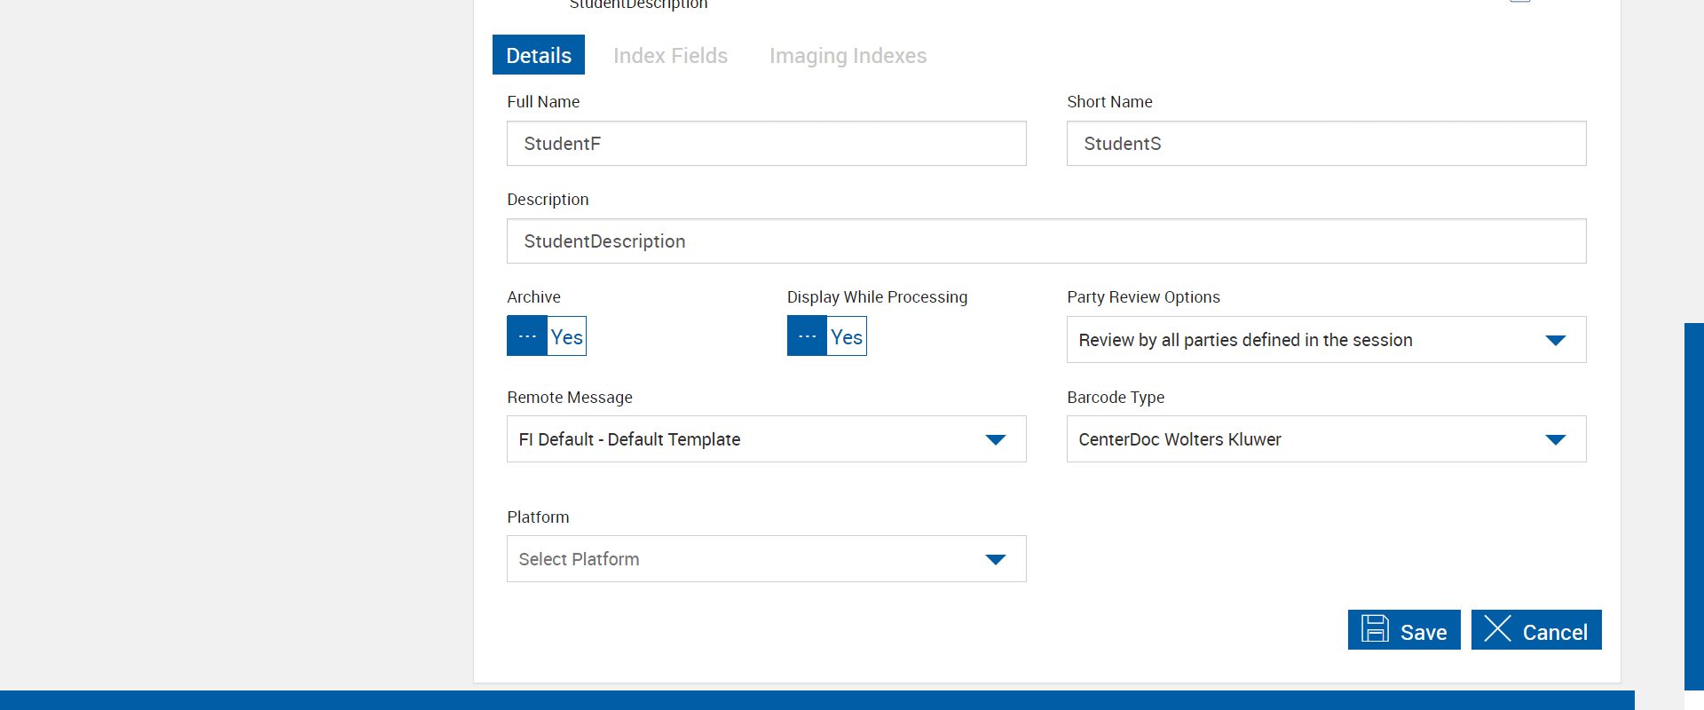The height and width of the screenshot is (710, 1704).
Task: Click the Barcode Type arrow icon
Action: (1555, 439)
